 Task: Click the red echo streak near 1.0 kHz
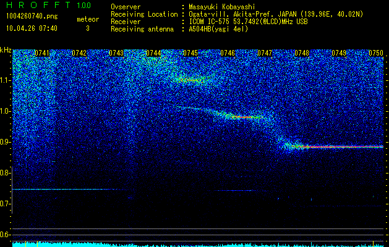pos(244,117)
